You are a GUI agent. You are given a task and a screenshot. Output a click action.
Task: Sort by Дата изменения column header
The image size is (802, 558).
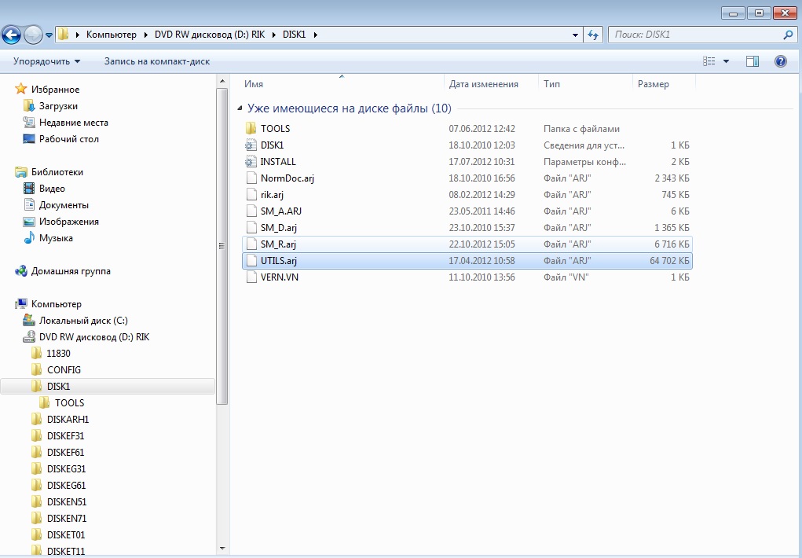tap(491, 84)
